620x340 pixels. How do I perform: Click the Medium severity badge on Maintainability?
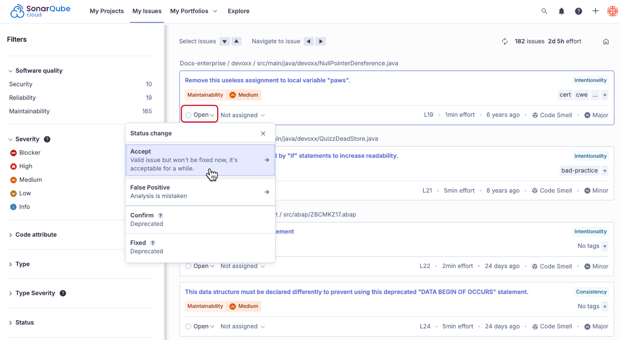point(243,95)
